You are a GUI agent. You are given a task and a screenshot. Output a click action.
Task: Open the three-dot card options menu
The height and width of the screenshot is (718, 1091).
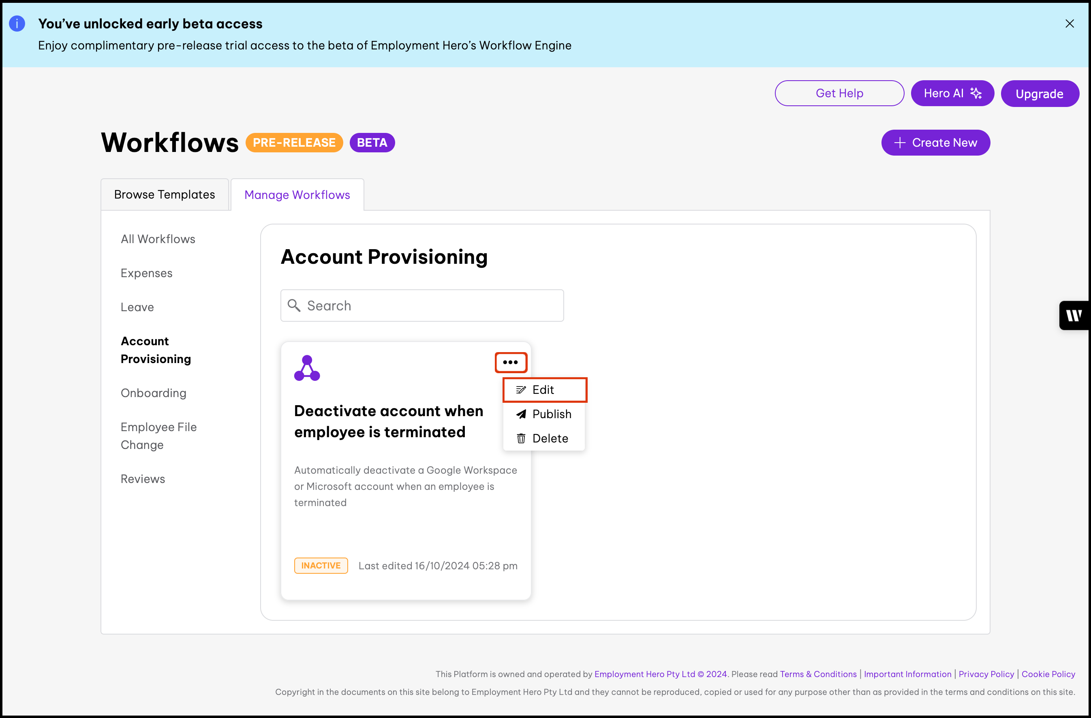tap(510, 362)
